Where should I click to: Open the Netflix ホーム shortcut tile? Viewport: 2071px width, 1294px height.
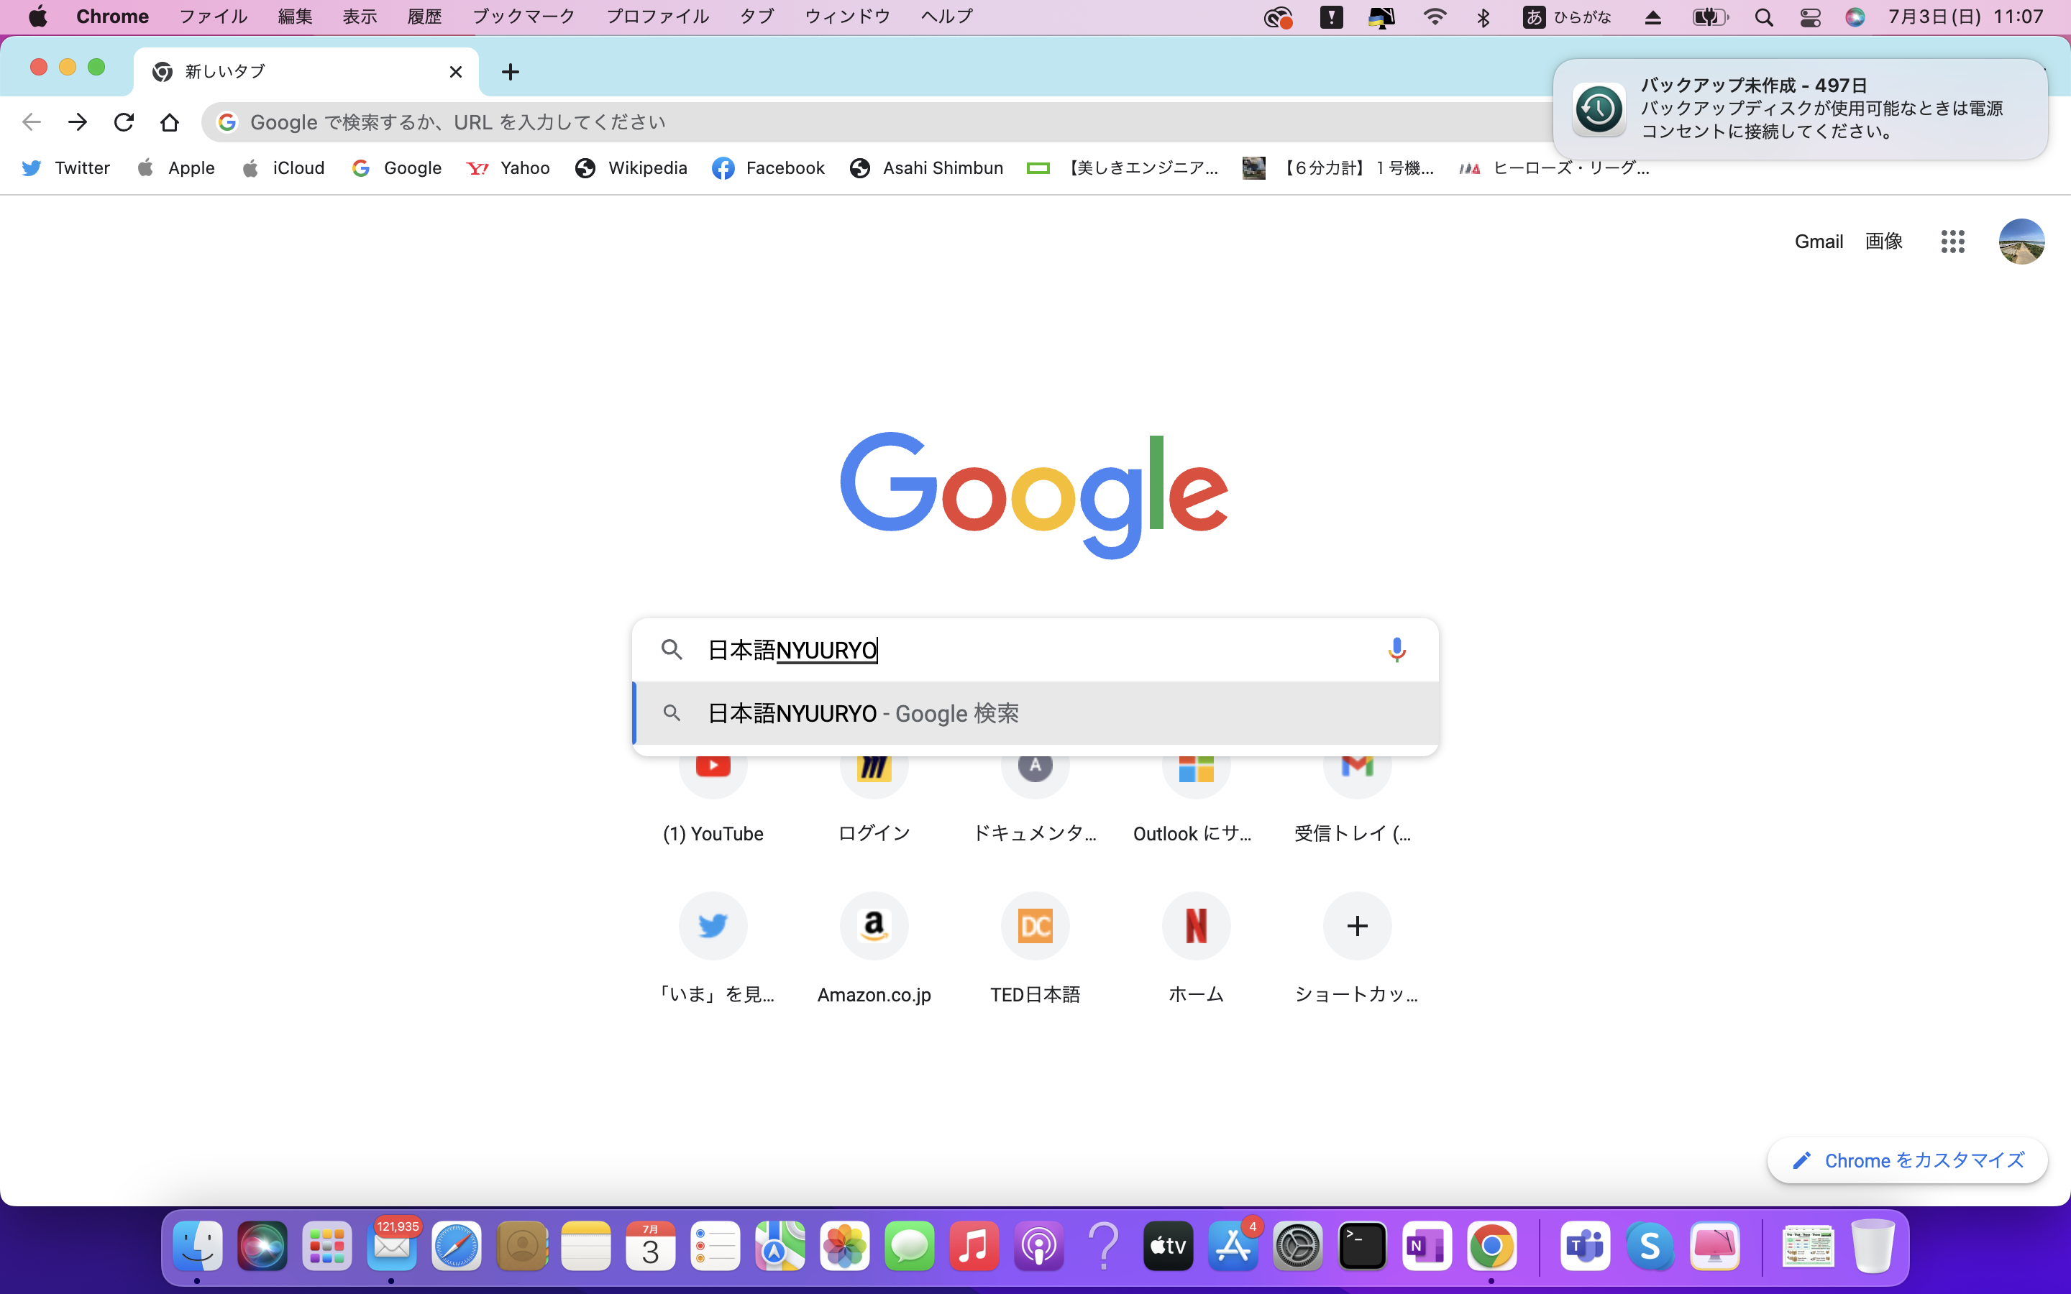(x=1196, y=926)
